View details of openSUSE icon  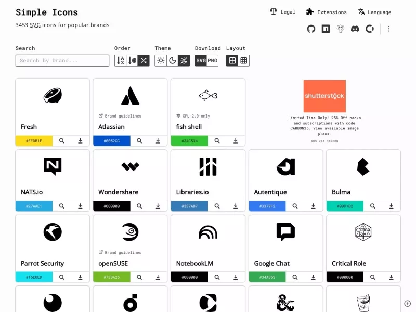click(139, 277)
